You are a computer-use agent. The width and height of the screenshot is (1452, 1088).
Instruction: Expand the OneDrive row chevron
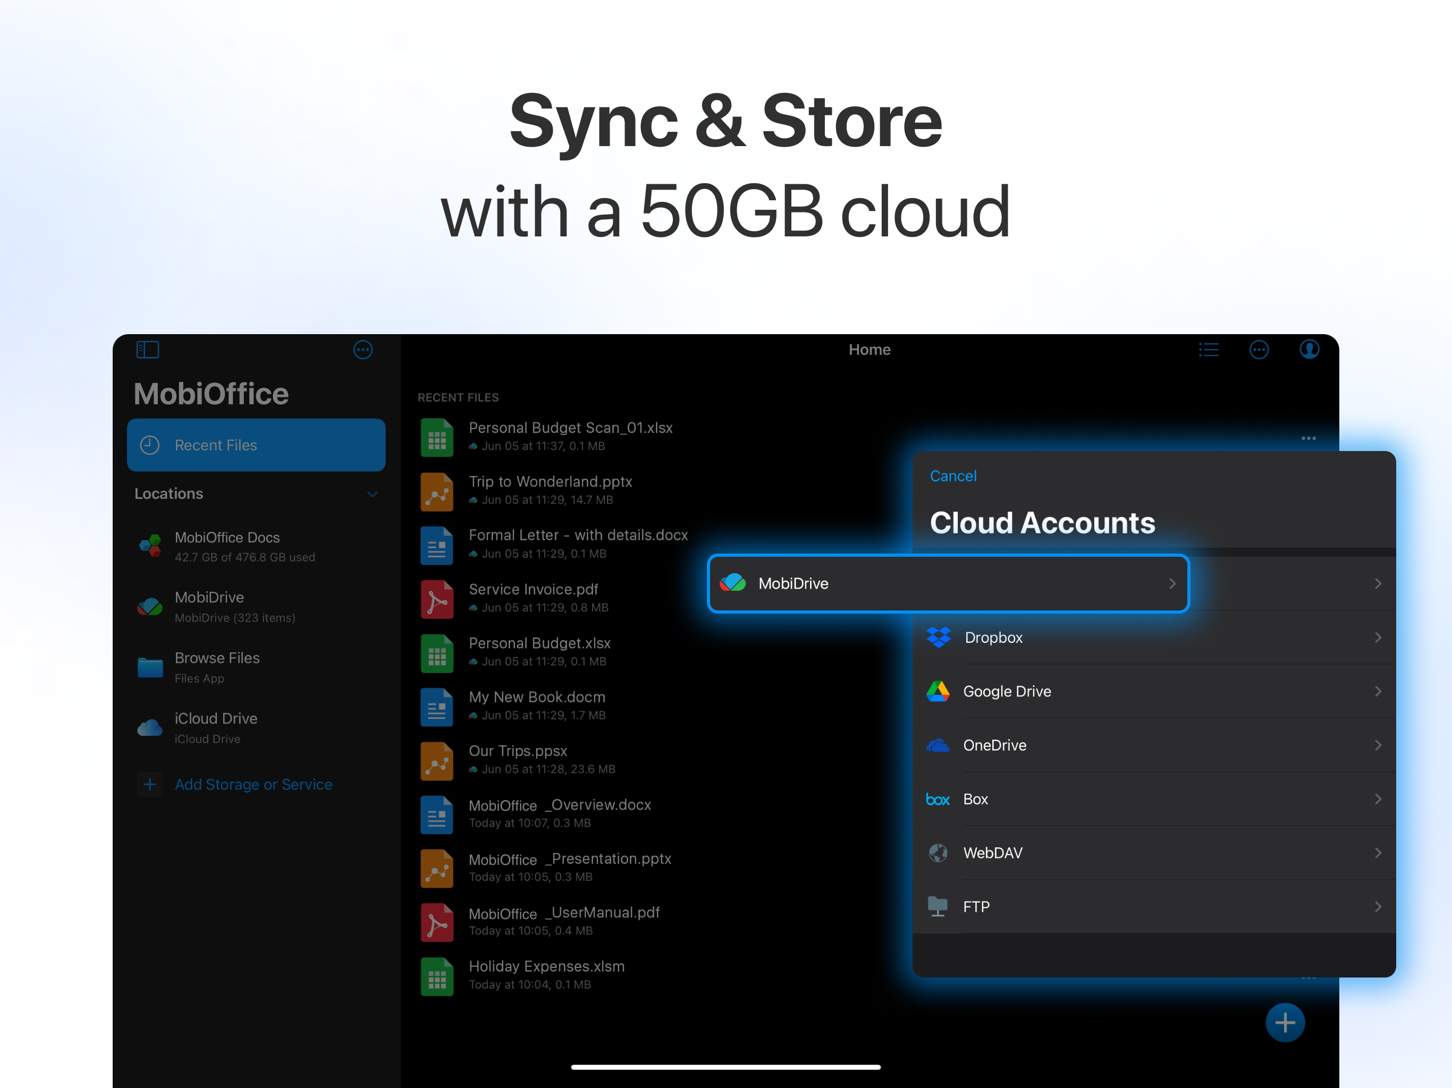1378,745
